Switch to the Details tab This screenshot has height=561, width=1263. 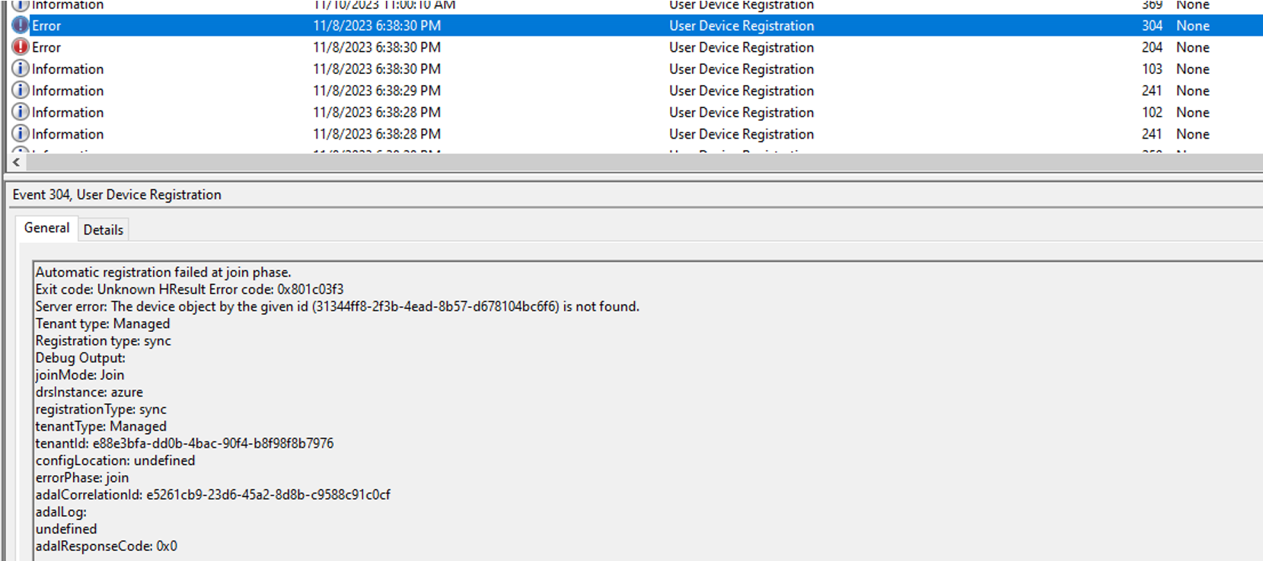(103, 230)
